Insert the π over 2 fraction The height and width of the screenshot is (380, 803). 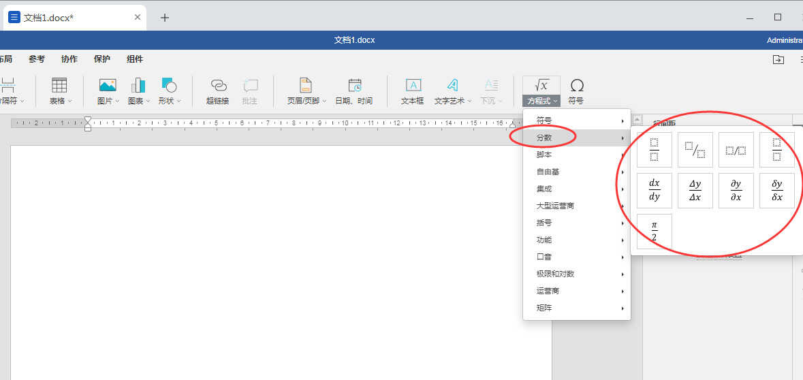(654, 232)
